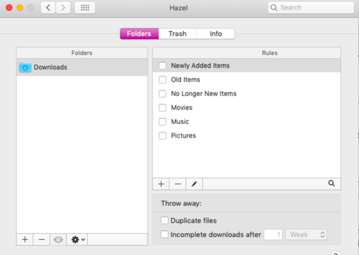The height and width of the screenshot is (255, 359).
Task: Select the Music rule text
Action: (x=180, y=122)
